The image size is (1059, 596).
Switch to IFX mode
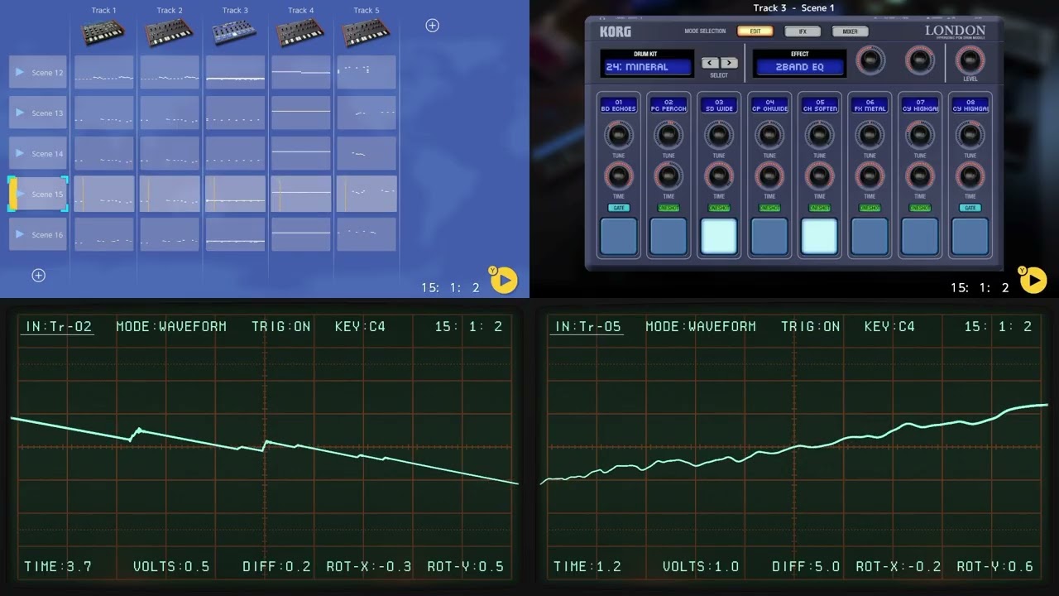pos(803,31)
